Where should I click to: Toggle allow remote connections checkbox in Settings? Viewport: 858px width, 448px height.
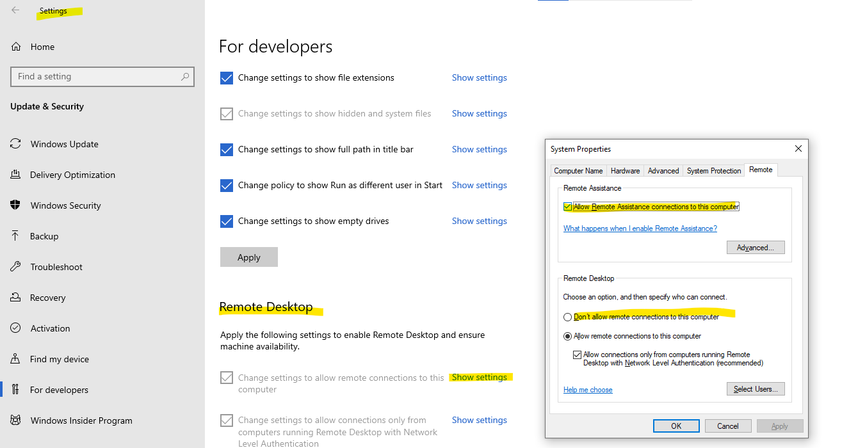pyautogui.click(x=227, y=378)
